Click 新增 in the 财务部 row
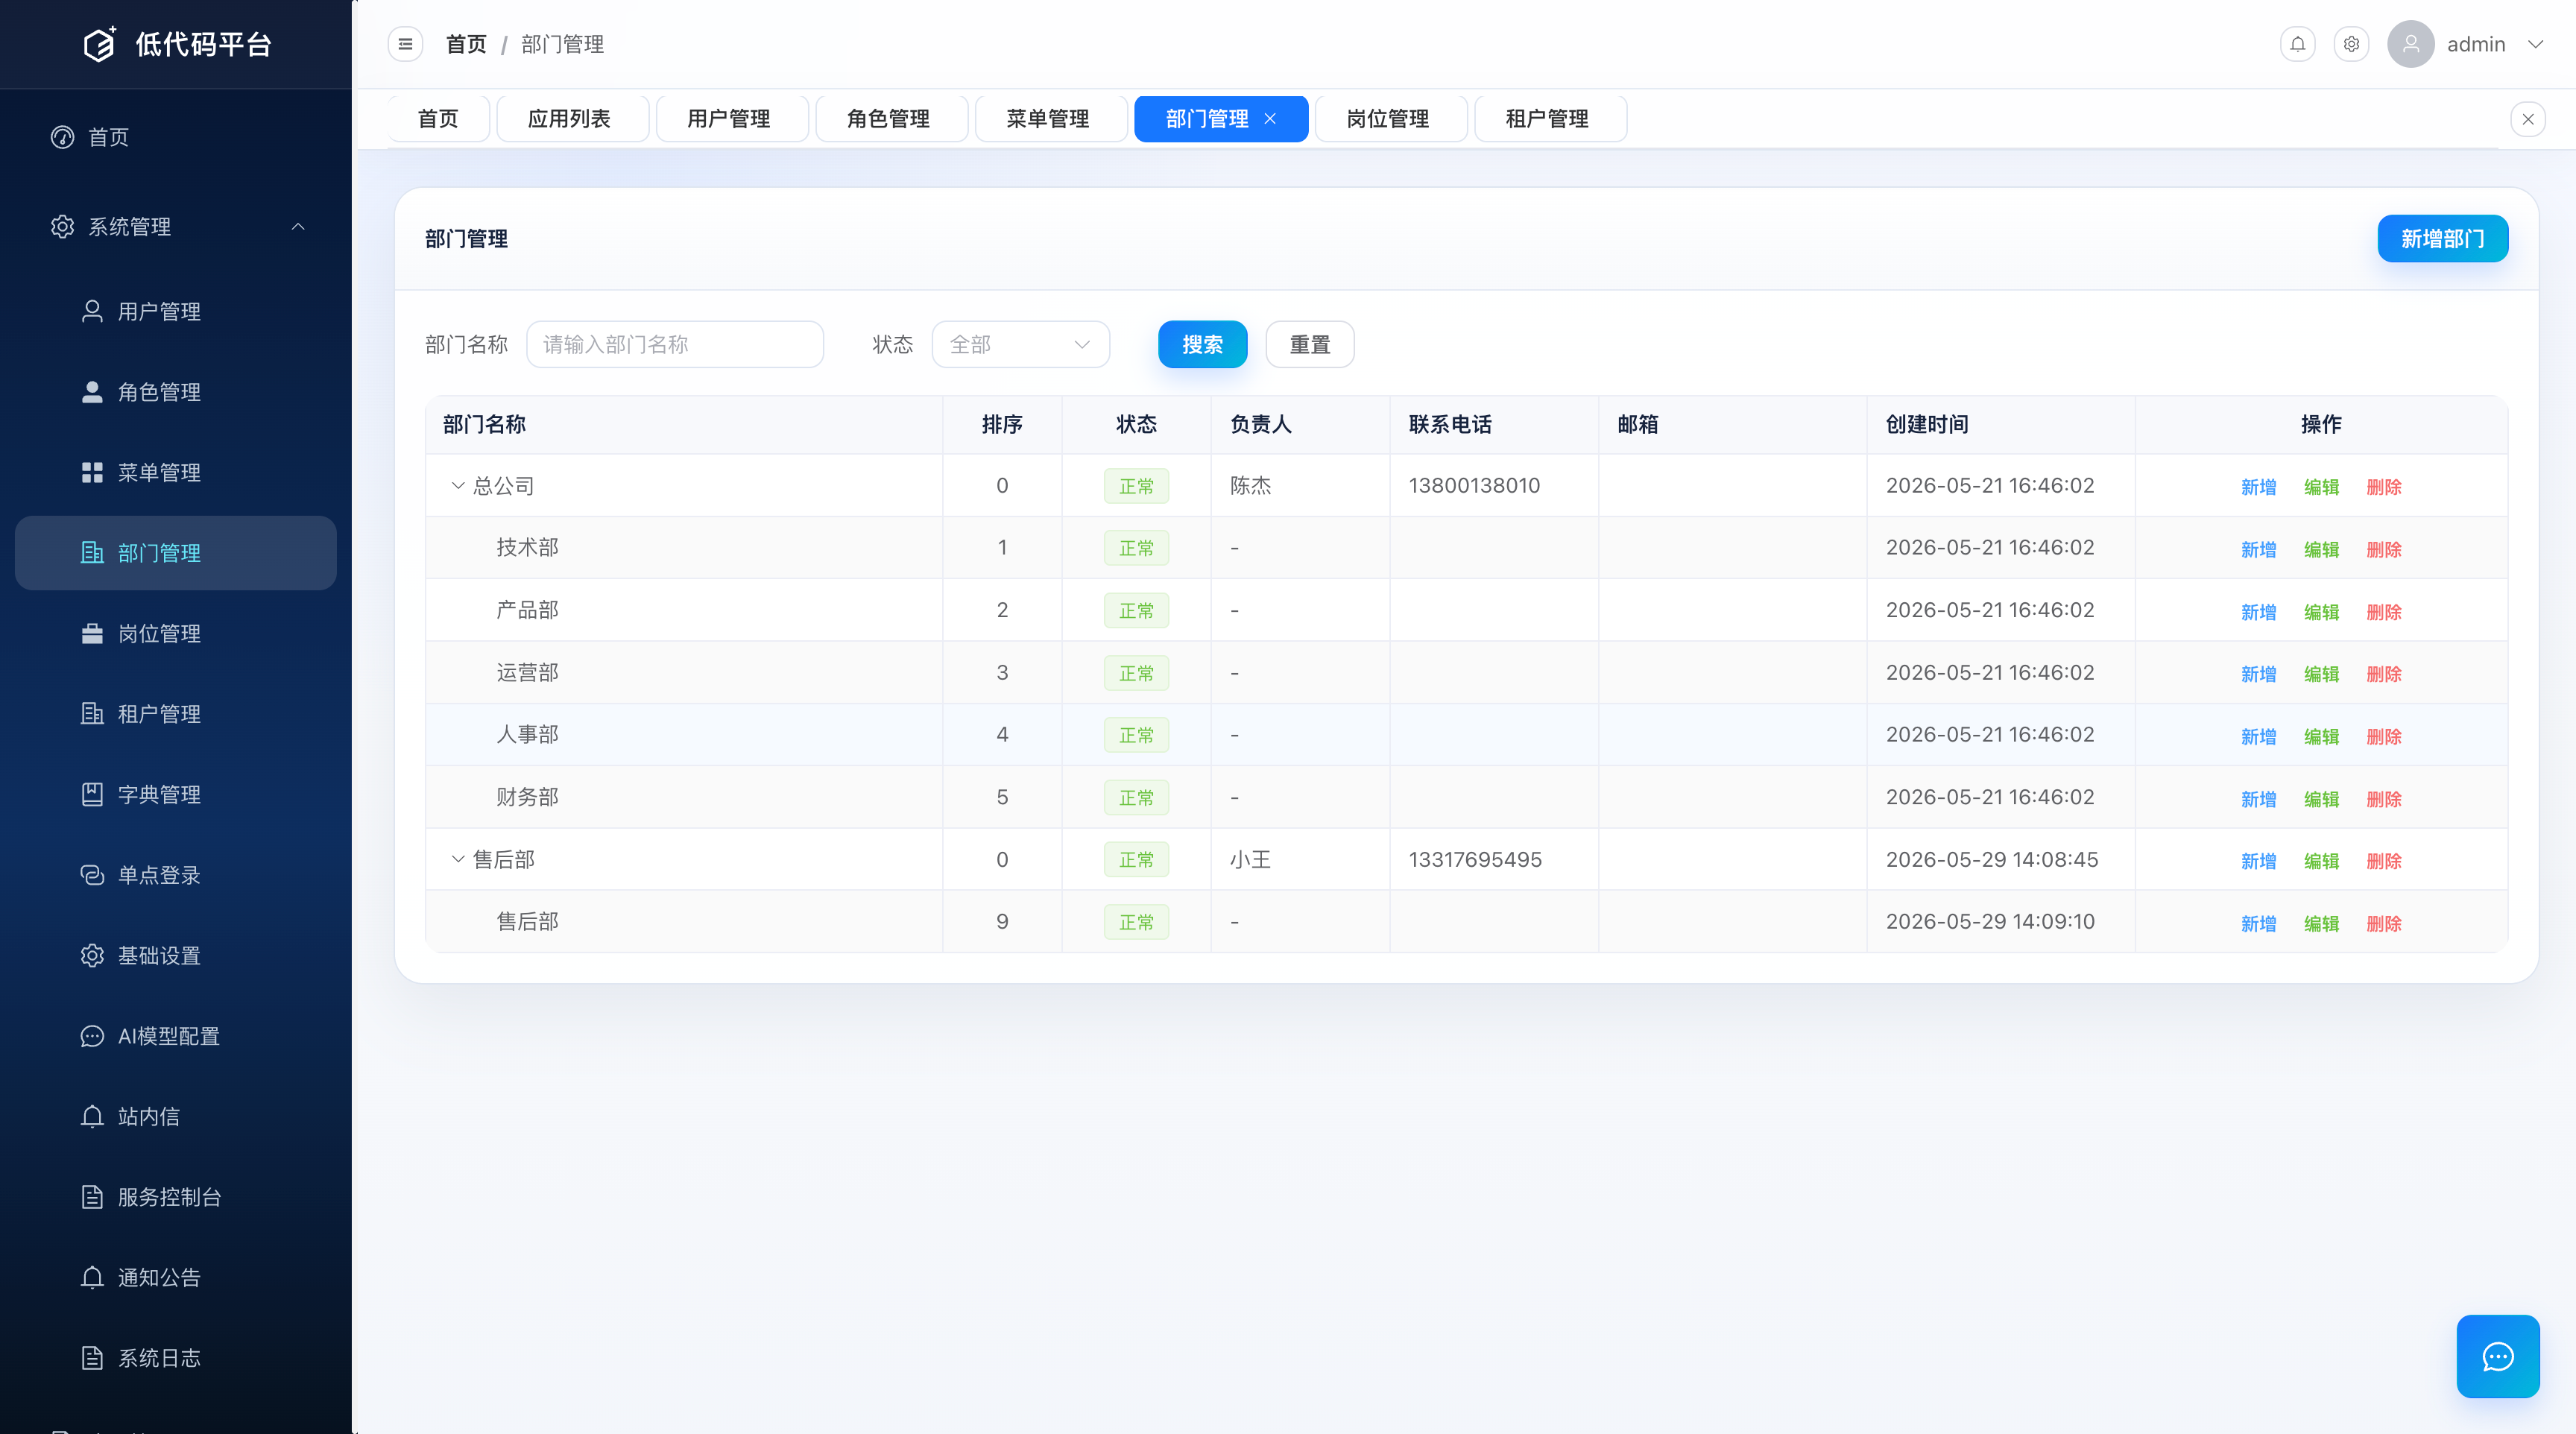Screen dimensions: 2576x1434 (x=2258, y=799)
